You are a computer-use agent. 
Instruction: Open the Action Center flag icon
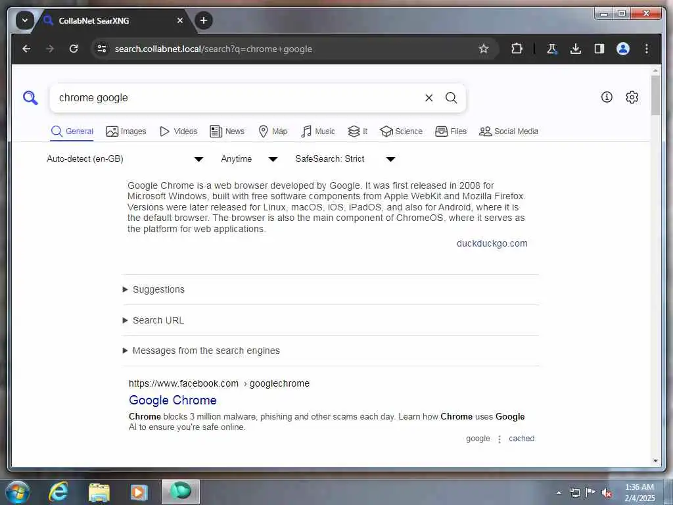(x=591, y=493)
